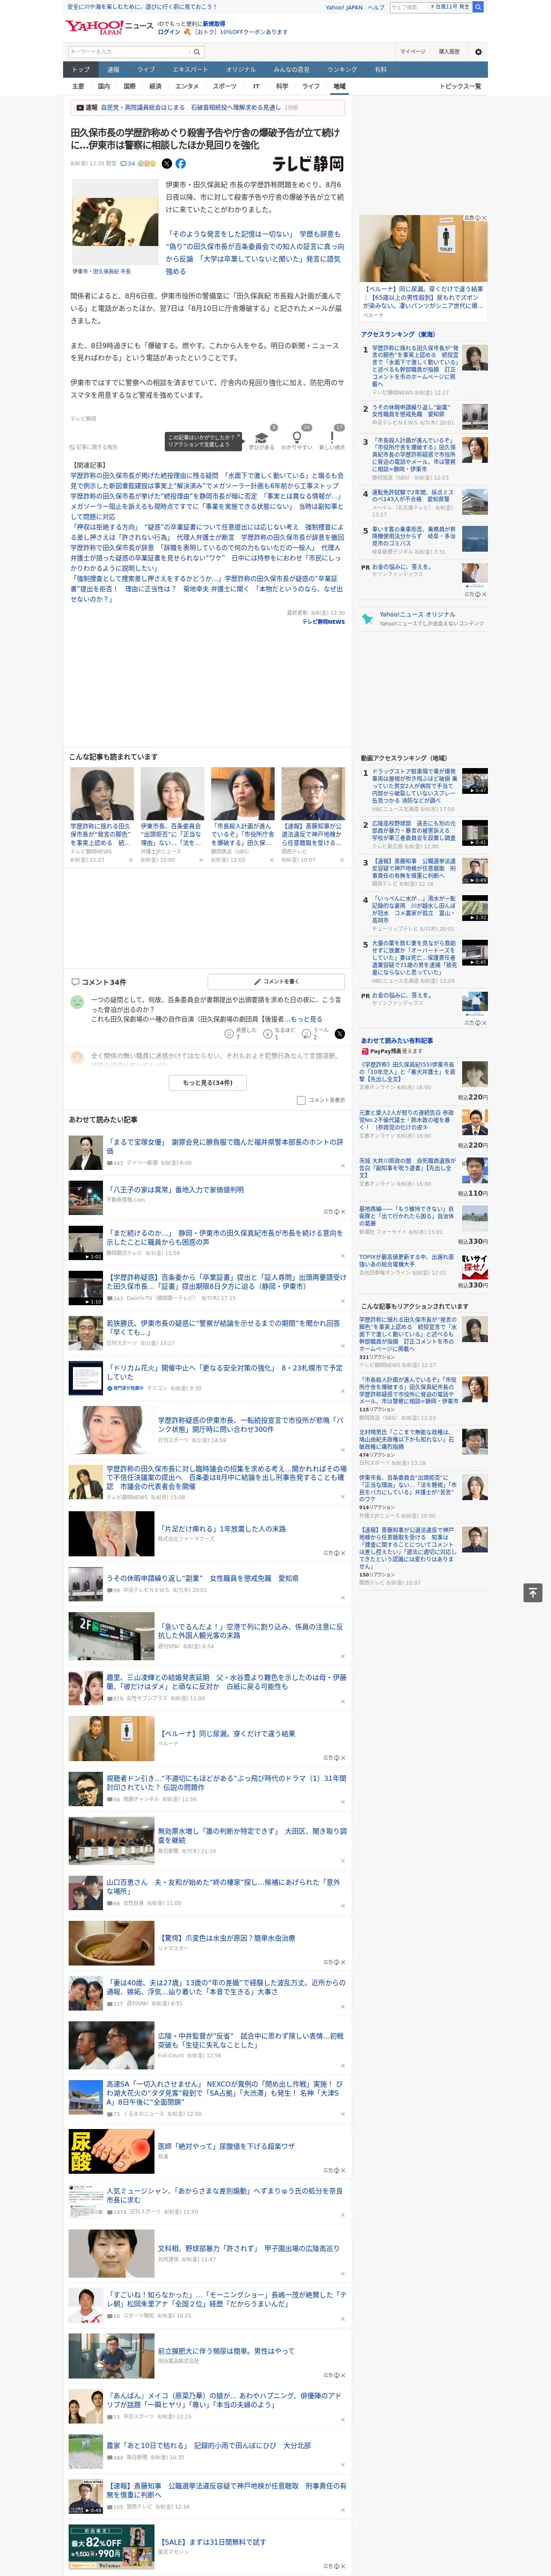Screen dimensions: 551x2576
Task: Open article 農家「あと10日で枯れる」
Action: [209, 2445]
